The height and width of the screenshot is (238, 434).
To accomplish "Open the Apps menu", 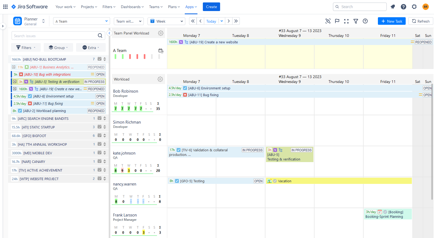I will [x=191, y=7].
